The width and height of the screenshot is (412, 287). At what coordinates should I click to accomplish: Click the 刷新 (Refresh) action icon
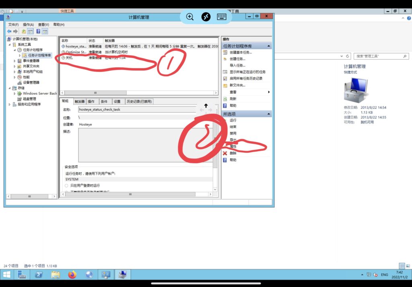(225, 99)
